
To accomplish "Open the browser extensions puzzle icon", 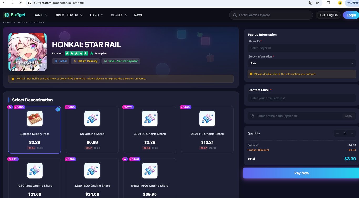I will [x=328, y=3].
